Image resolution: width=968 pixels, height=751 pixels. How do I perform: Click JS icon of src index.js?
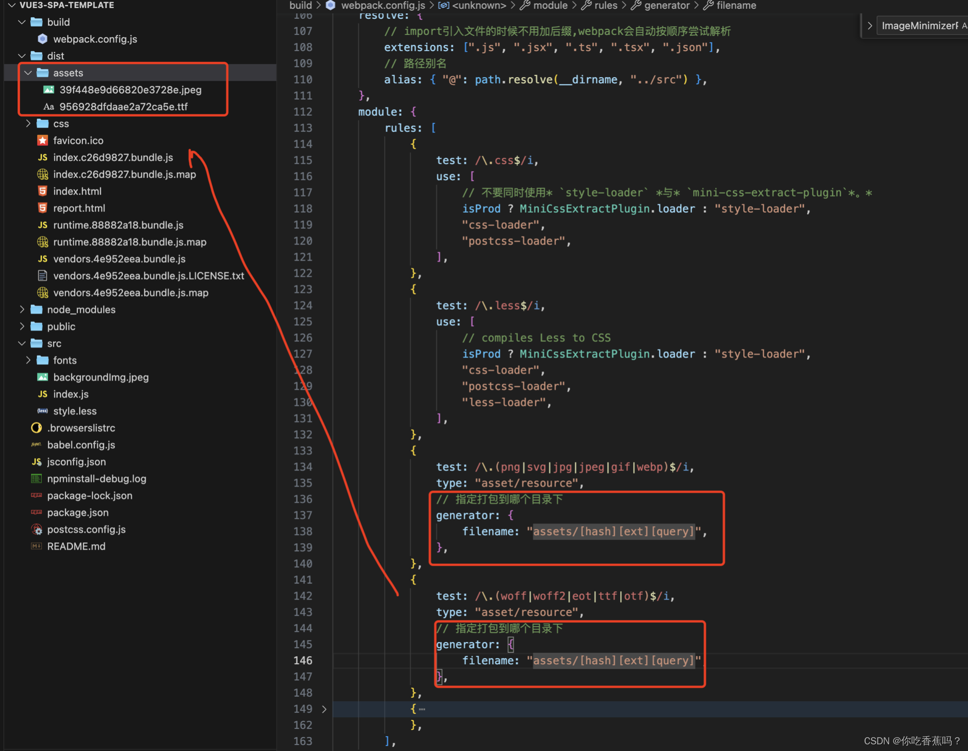(x=43, y=394)
